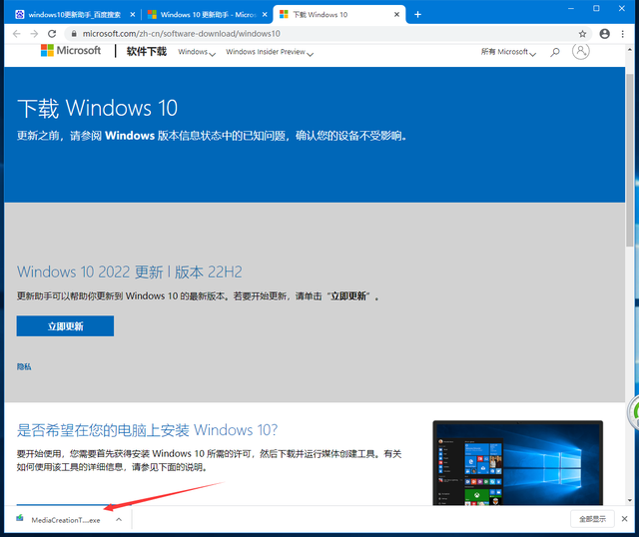Click the site lock icon in address bar

[x=74, y=34]
